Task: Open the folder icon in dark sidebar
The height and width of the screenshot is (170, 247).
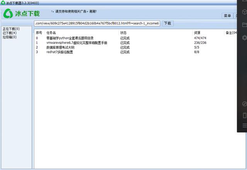Action: coord(244,25)
